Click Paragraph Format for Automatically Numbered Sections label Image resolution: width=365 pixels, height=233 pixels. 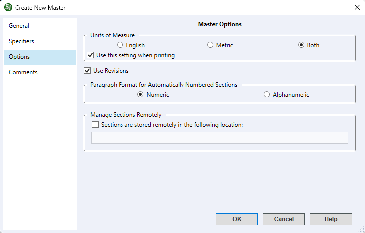[x=164, y=85]
